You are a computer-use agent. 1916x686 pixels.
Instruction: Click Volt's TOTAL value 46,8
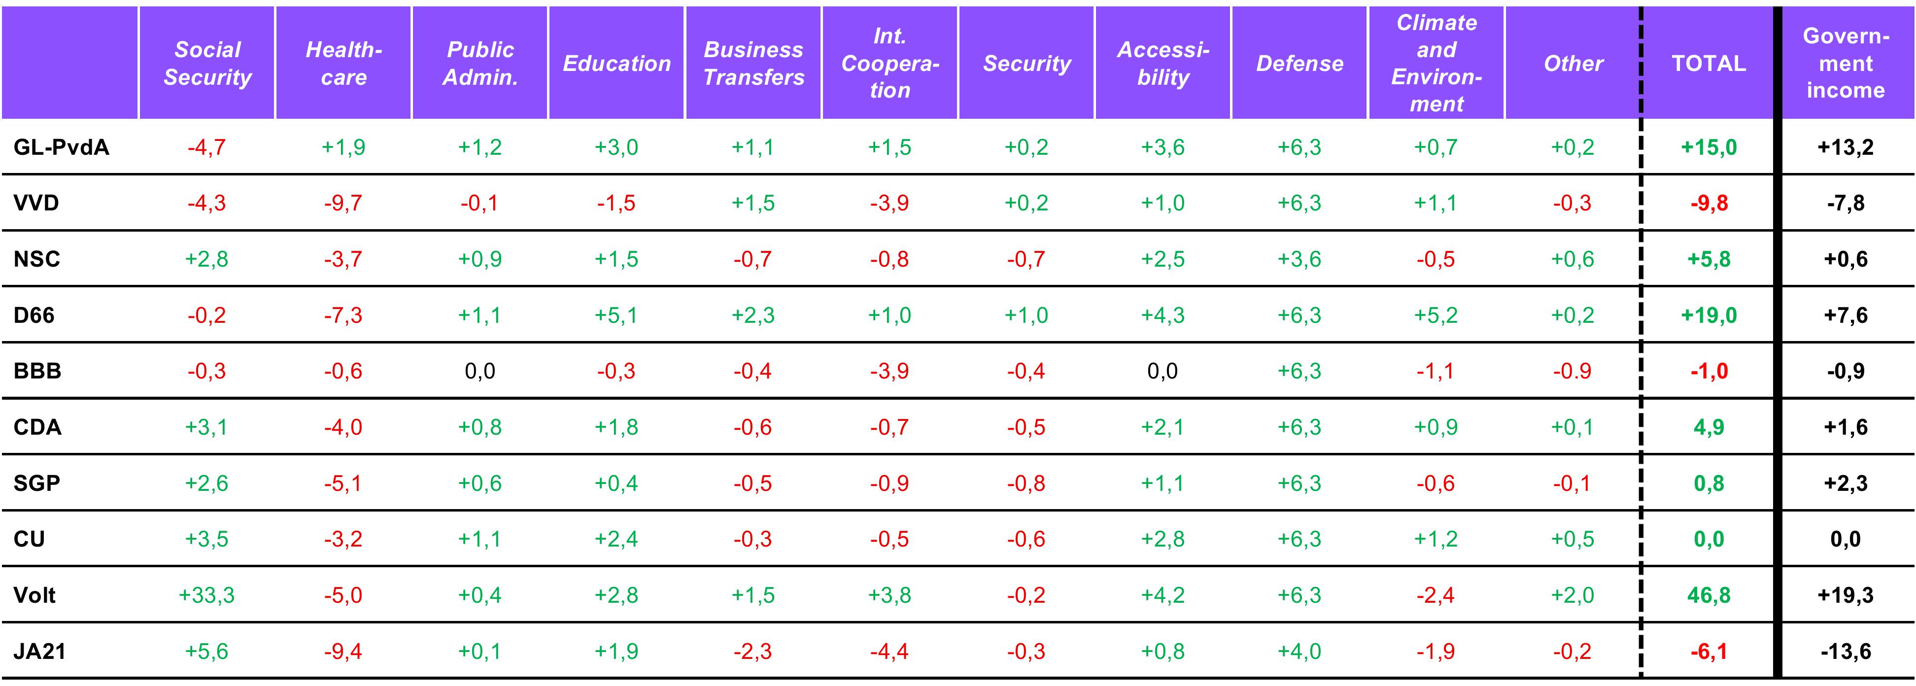(x=1709, y=595)
